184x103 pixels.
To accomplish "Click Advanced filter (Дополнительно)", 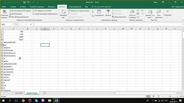I will [119, 17].
